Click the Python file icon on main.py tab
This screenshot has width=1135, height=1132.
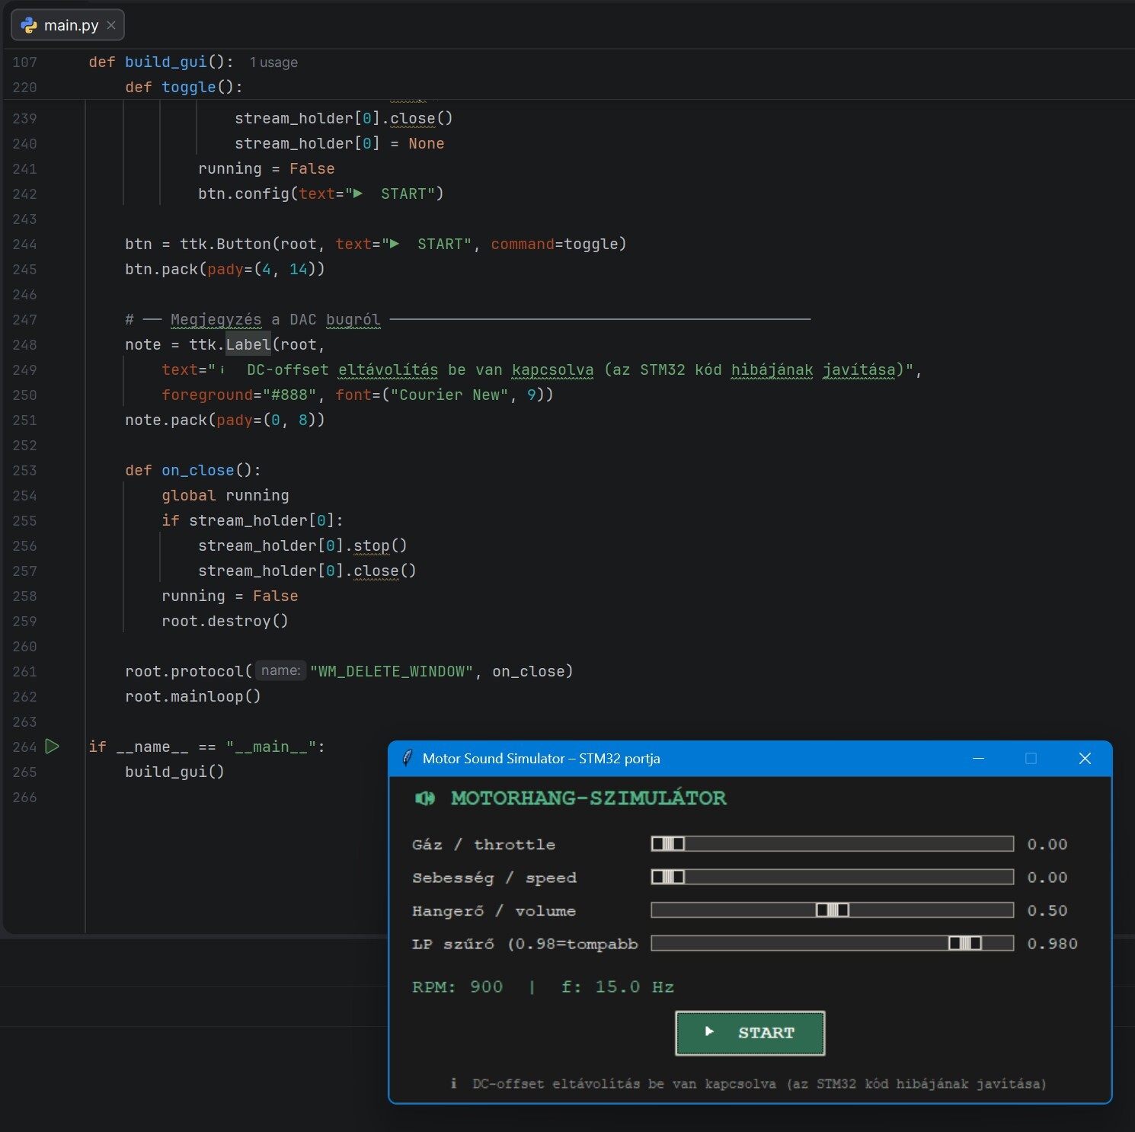(29, 25)
